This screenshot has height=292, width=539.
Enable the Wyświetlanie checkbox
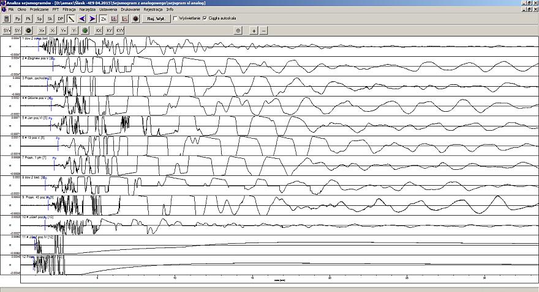tap(175, 18)
